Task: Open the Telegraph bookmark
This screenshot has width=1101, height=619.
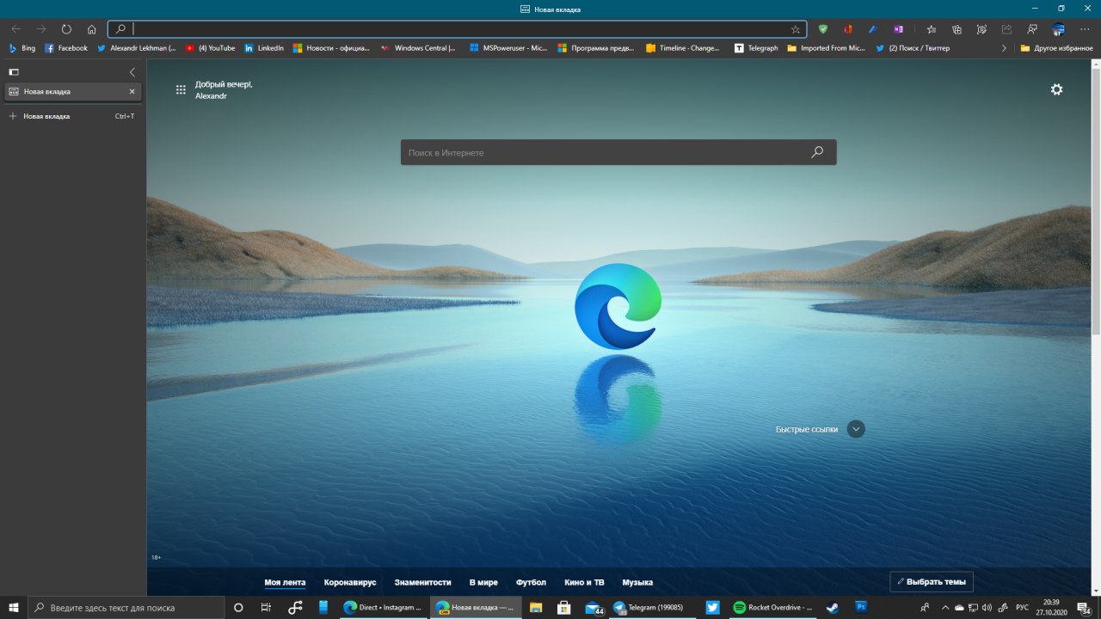Action: (x=756, y=48)
